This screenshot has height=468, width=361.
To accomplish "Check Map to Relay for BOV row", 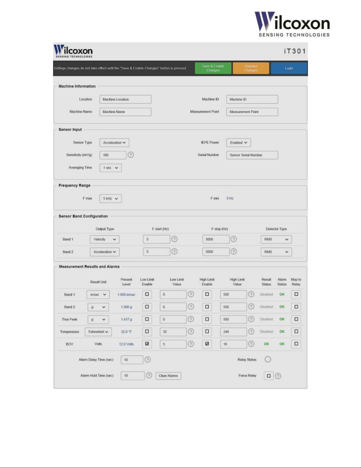I will (x=296, y=344).
